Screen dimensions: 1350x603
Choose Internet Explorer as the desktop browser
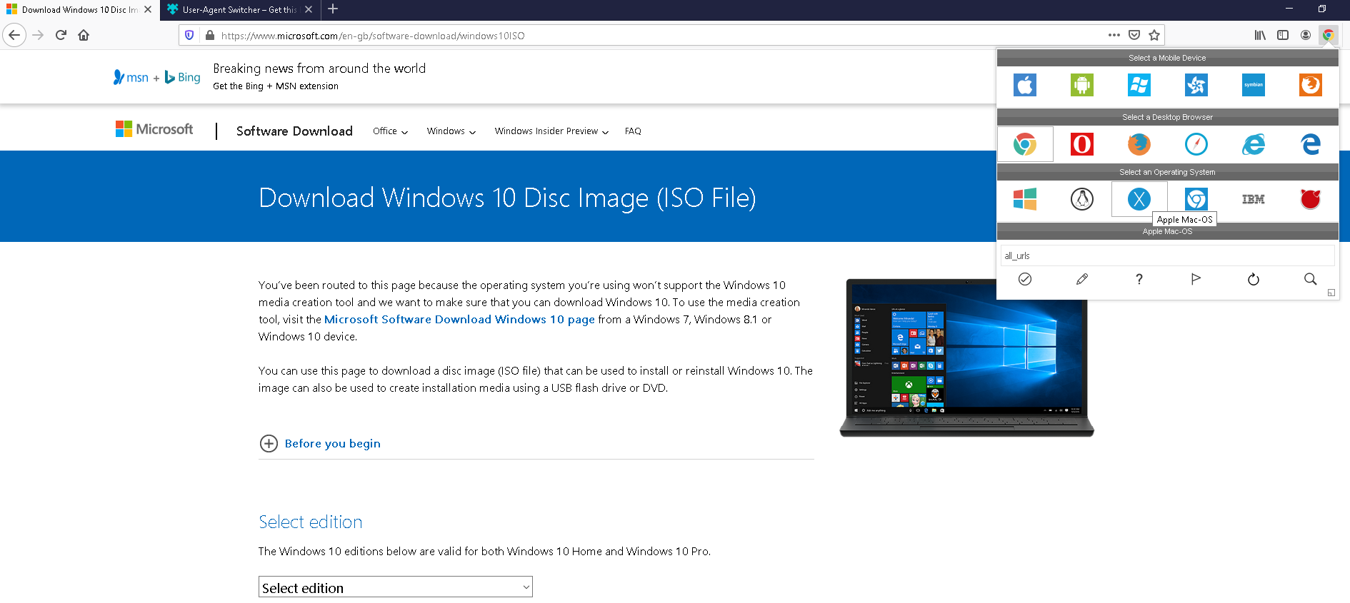(x=1254, y=144)
